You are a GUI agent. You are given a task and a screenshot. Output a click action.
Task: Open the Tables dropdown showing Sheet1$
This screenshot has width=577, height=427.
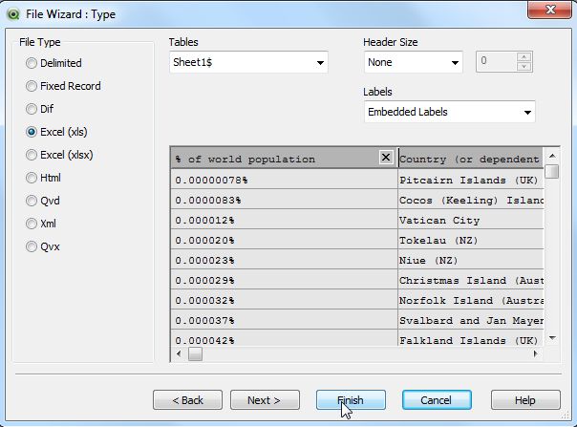click(x=248, y=62)
